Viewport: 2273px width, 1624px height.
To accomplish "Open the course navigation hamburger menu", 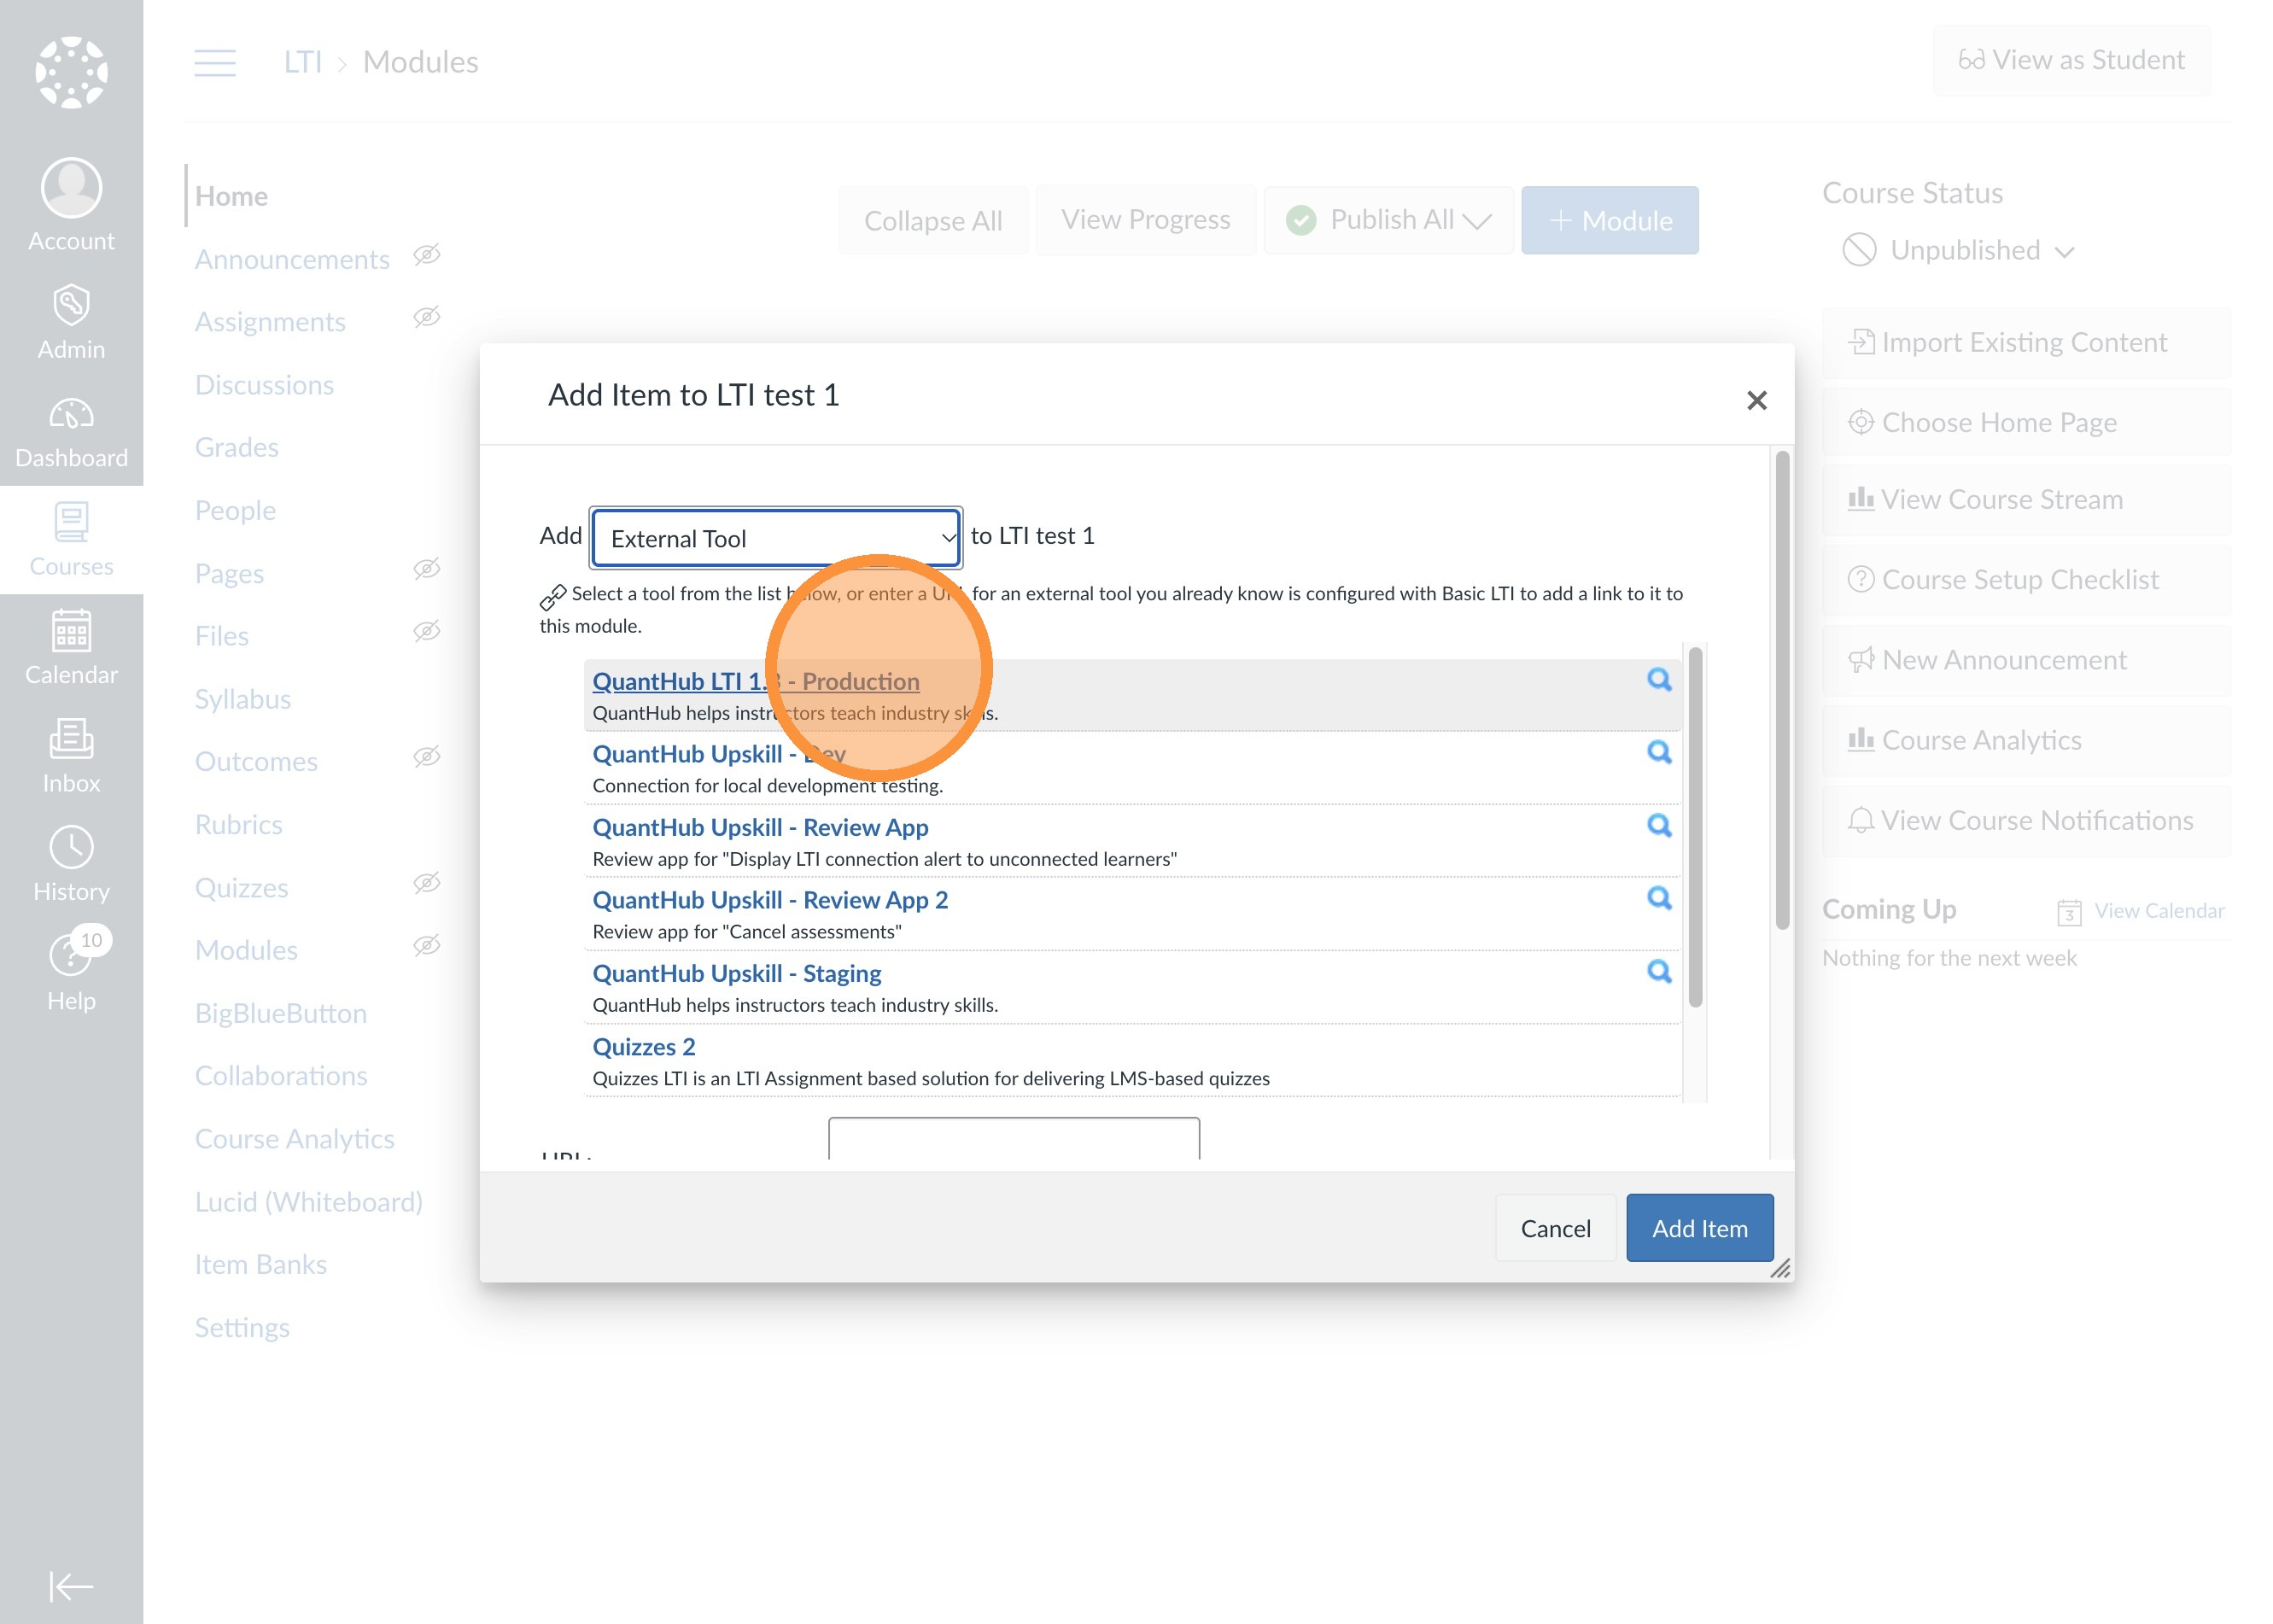I will (x=215, y=62).
